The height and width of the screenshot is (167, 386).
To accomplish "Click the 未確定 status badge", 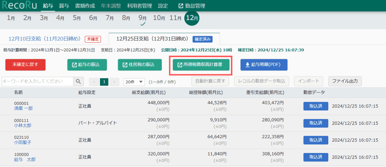I will (x=93, y=39).
